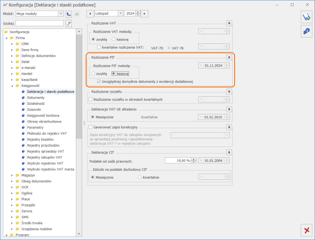315x240 pixels.
Task: Open the Księgowość kontowa item
Action: tap(43, 115)
